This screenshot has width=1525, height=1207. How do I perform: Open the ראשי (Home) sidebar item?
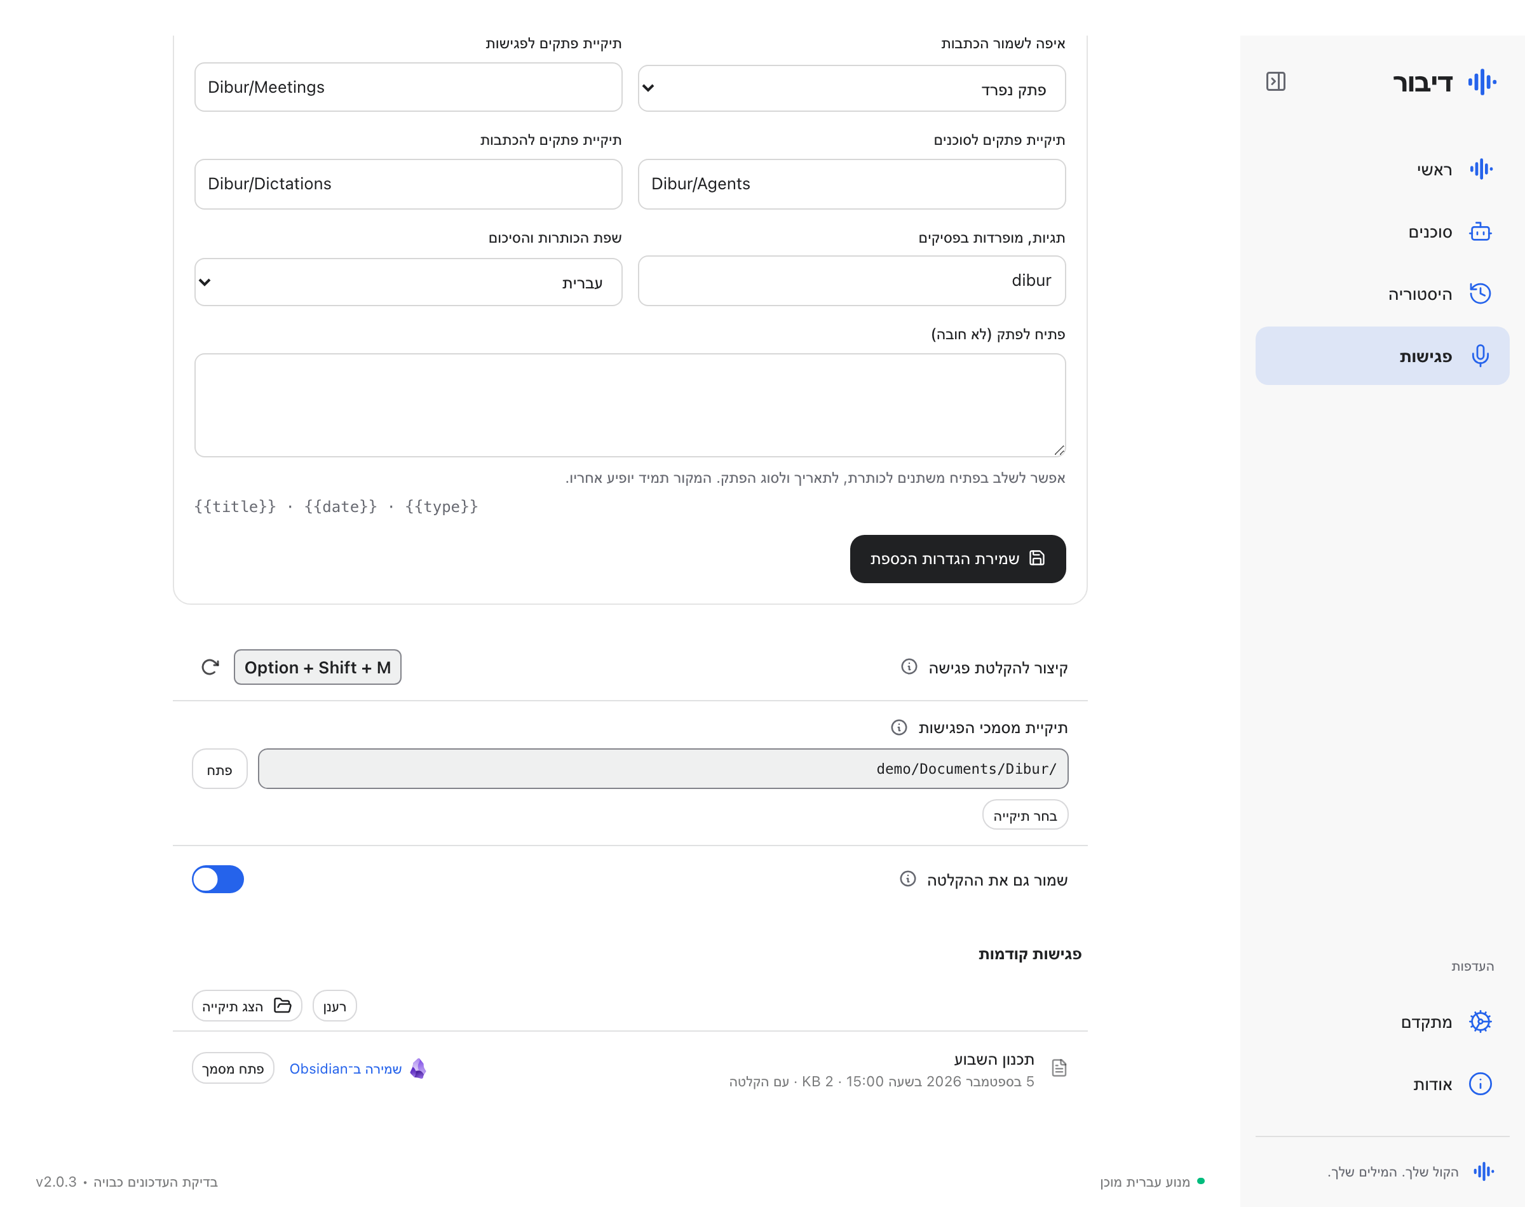[1381, 170]
